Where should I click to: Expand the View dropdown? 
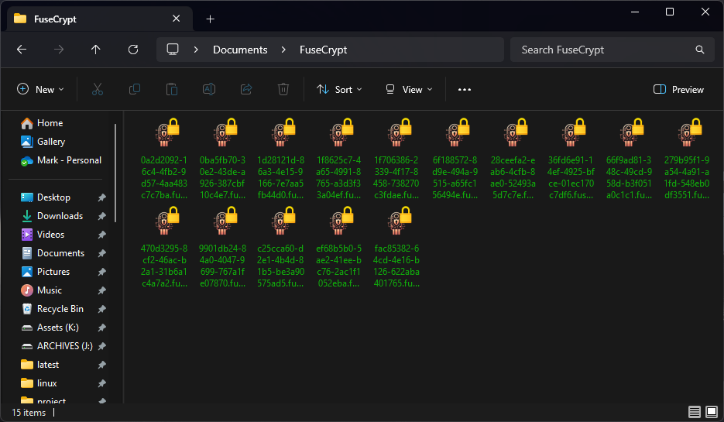click(409, 90)
